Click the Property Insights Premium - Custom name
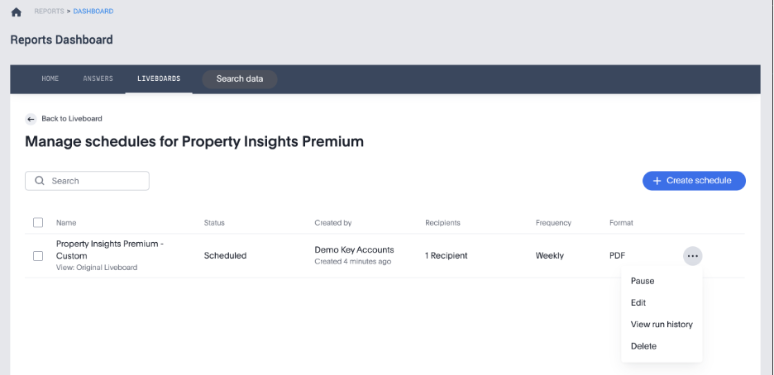 pos(110,249)
